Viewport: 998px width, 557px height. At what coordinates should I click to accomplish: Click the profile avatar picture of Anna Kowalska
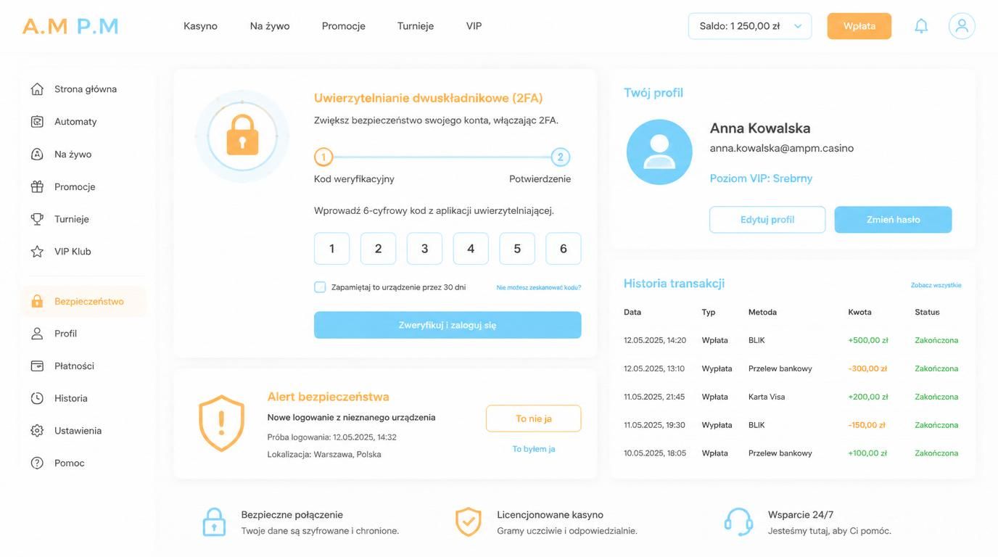click(659, 152)
